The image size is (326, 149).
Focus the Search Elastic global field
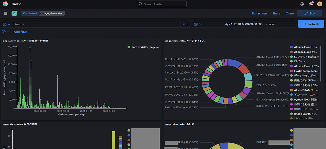coord(162,4)
